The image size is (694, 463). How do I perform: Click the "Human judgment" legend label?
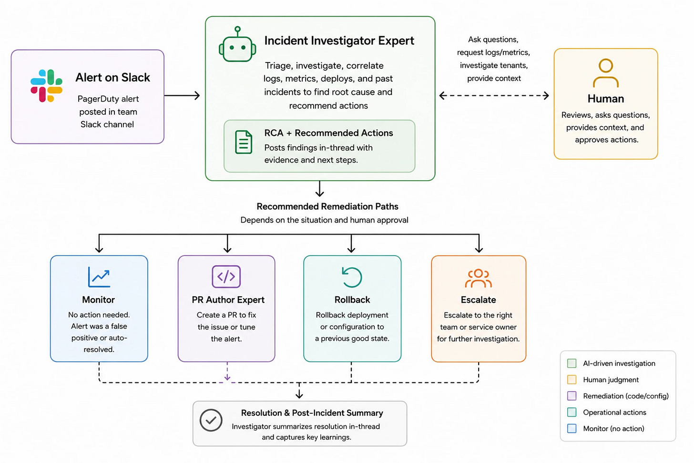[x=611, y=380]
